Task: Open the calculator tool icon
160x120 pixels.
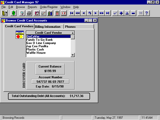Action: (x=57, y=13)
